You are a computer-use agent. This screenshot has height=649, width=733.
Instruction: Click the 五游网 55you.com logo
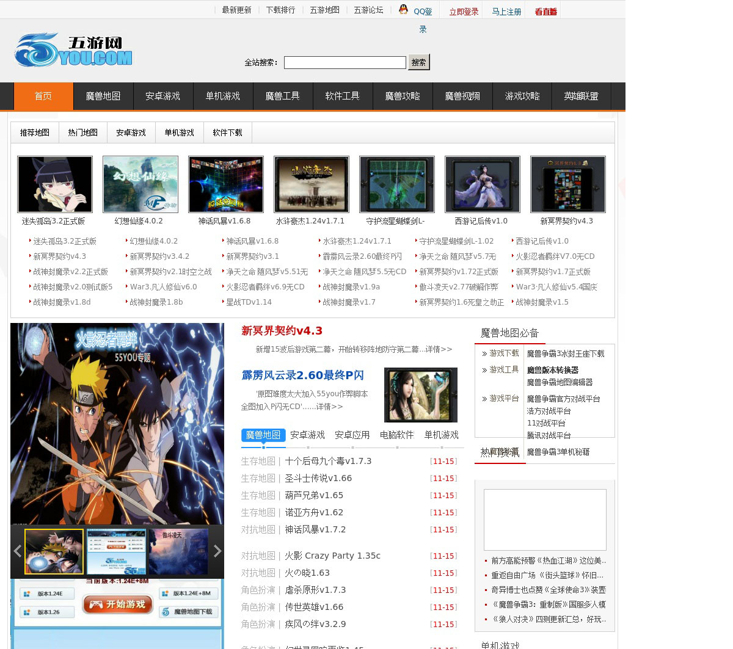(73, 51)
